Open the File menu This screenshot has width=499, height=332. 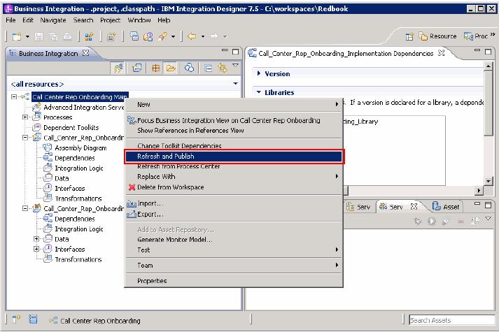tap(10, 20)
